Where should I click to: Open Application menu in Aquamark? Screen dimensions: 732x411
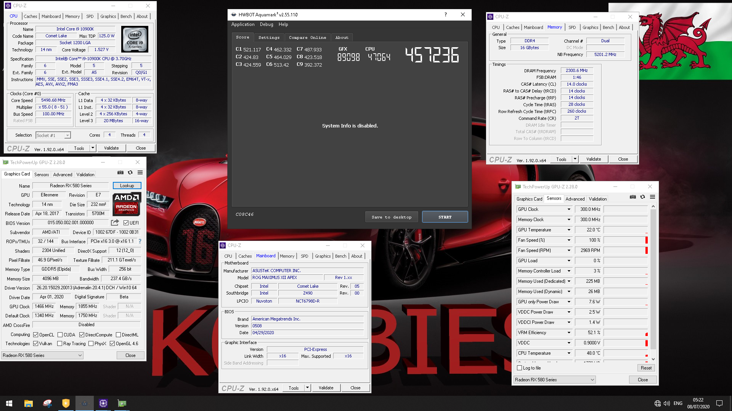tap(243, 24)
